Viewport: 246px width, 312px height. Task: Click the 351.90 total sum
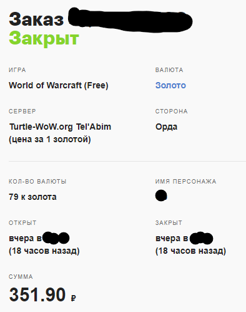pos(37,294)
